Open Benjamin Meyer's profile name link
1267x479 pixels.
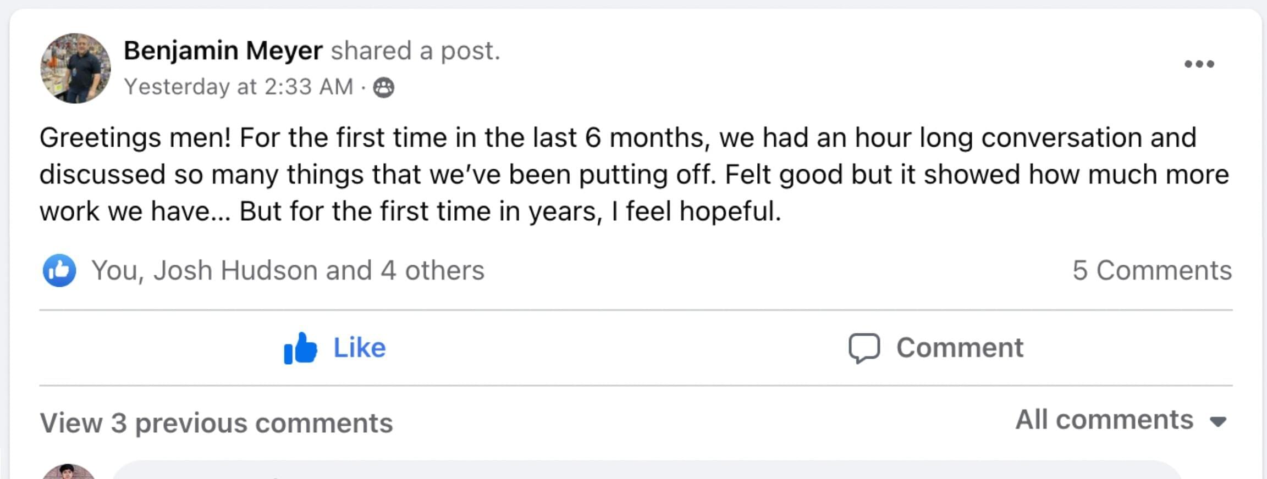223,51
